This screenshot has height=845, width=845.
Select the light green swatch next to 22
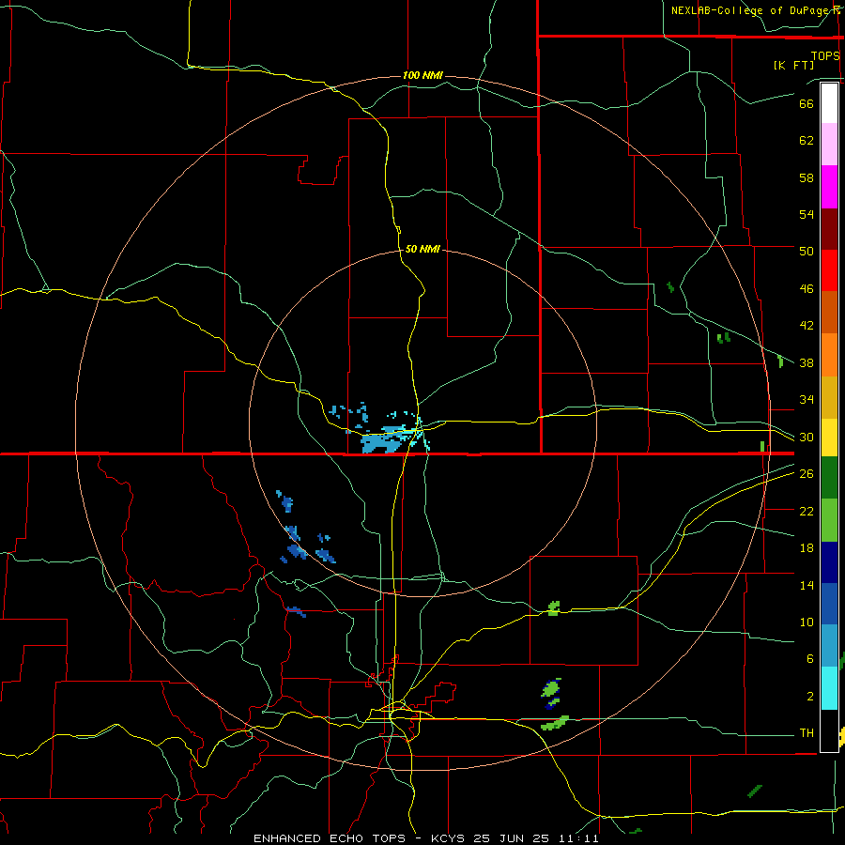(829, 520)
